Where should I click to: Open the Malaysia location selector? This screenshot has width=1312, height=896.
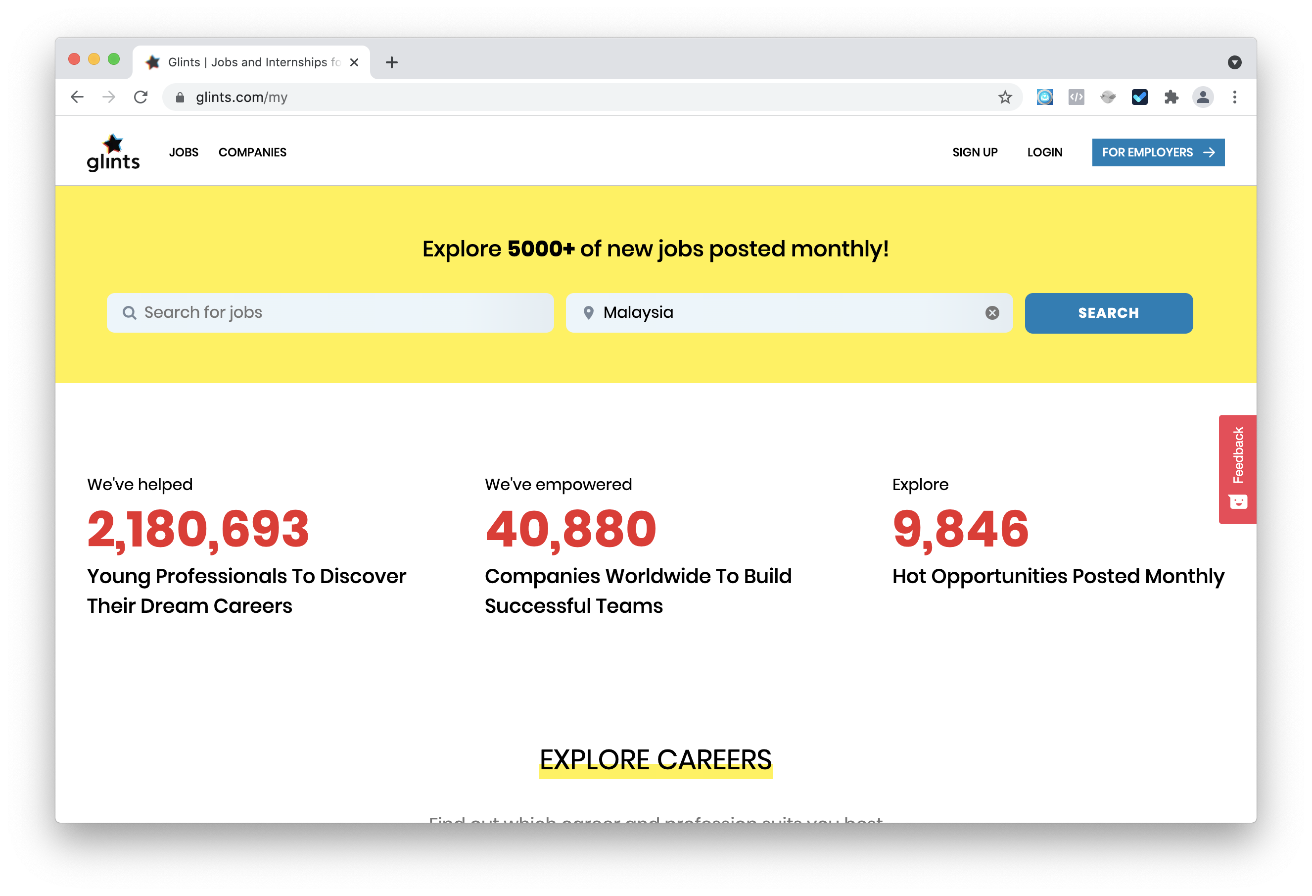[x=779, y=313]
